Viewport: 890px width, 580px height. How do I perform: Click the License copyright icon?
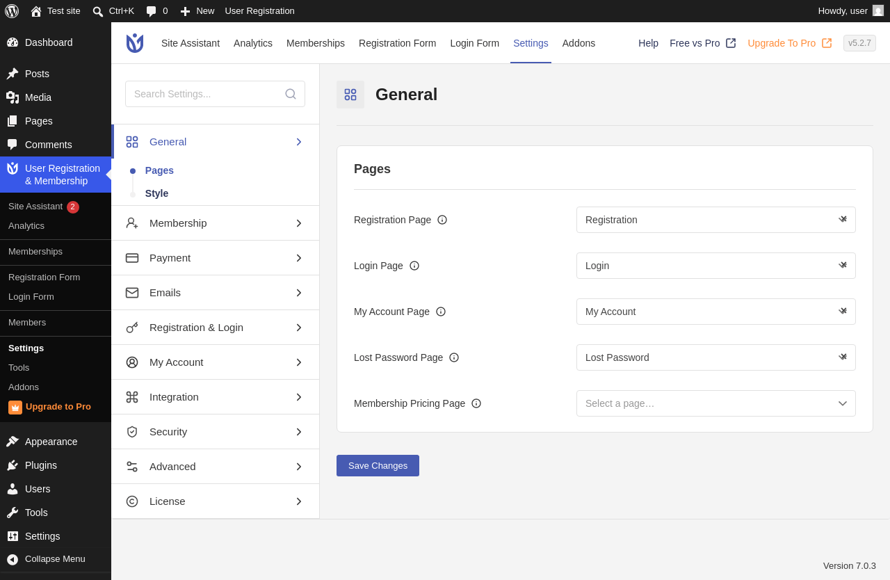(x=132, y=501)
